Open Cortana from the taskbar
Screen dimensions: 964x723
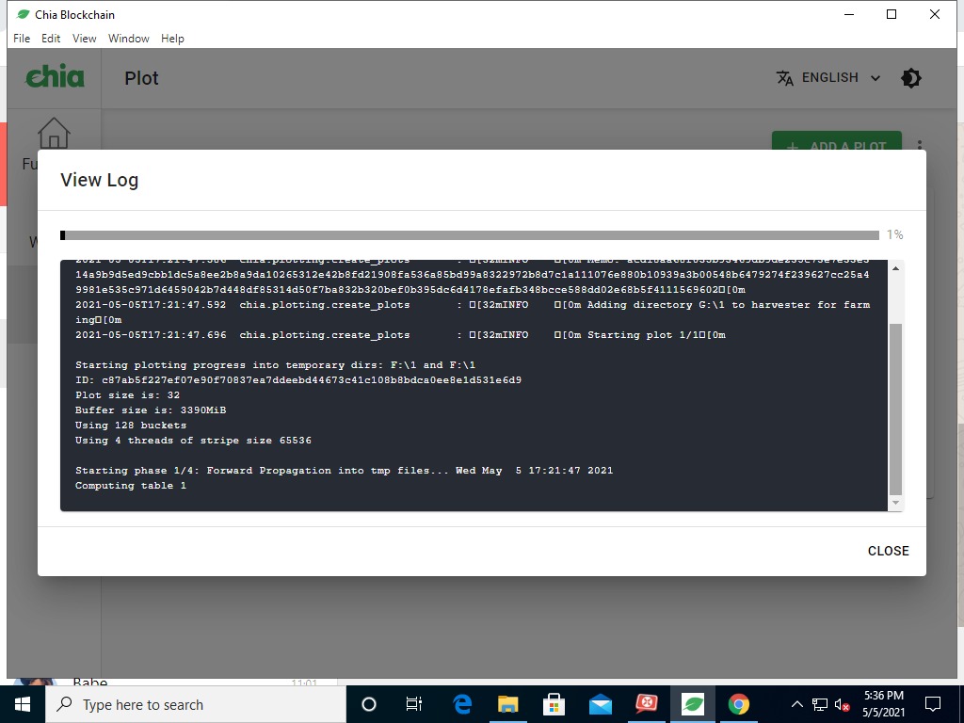pos(368,704)
